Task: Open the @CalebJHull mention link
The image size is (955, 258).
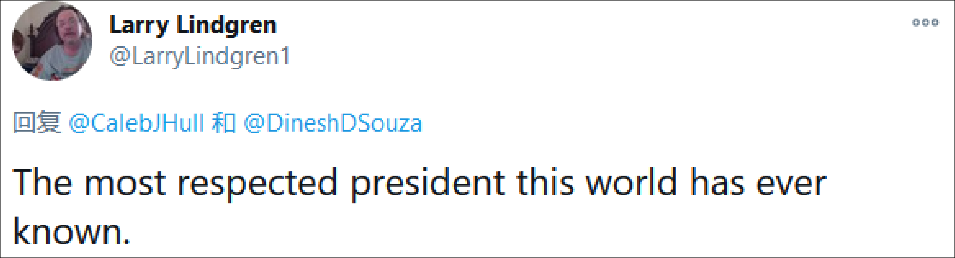Action: [136, 123]
